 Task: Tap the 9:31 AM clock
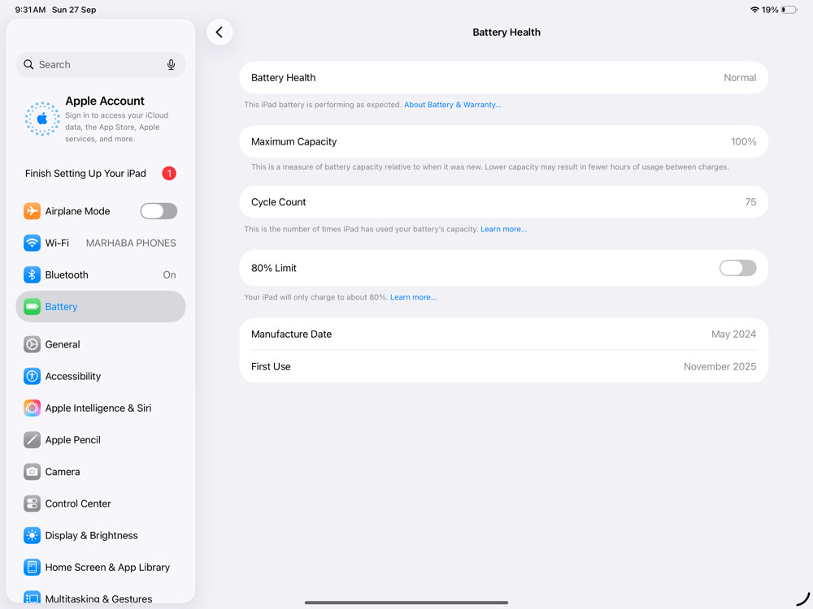tap(30, 10)
